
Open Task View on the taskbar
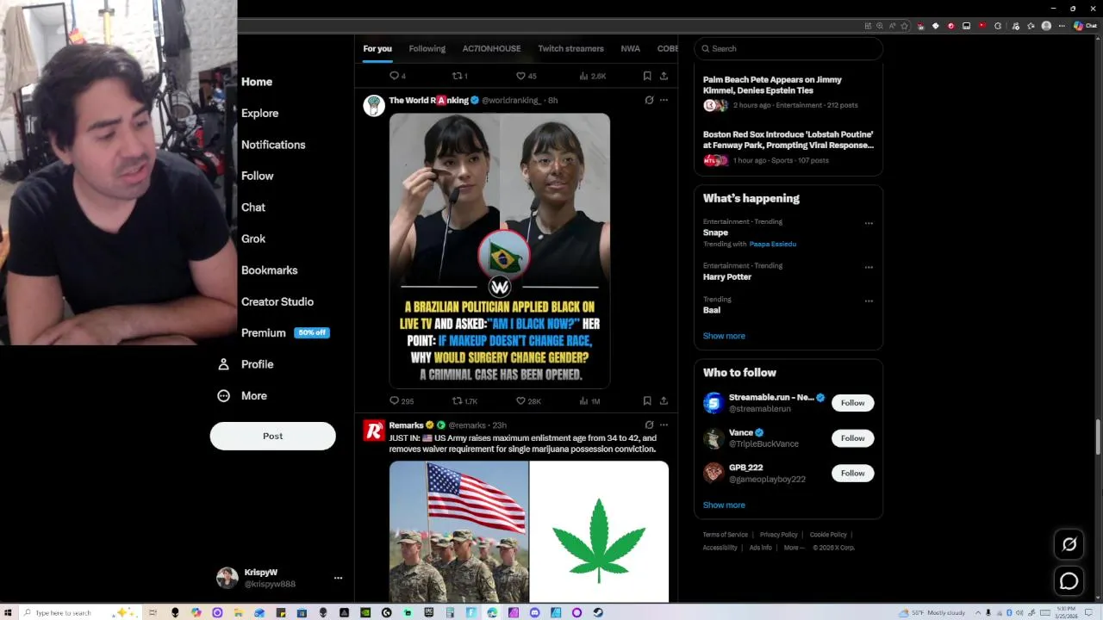click(153, 613)
